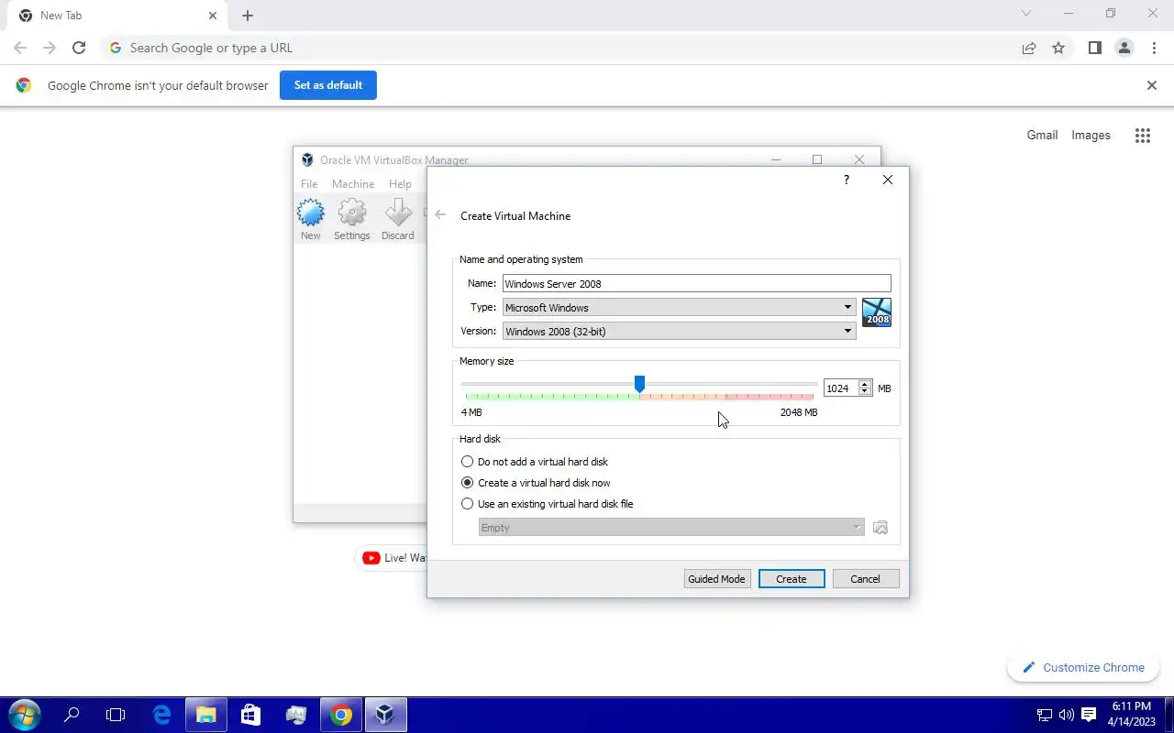Click the Discard icon in VirtualBox Manager
The width and height of the screenshot is (1174, 733).
(398, 213)
